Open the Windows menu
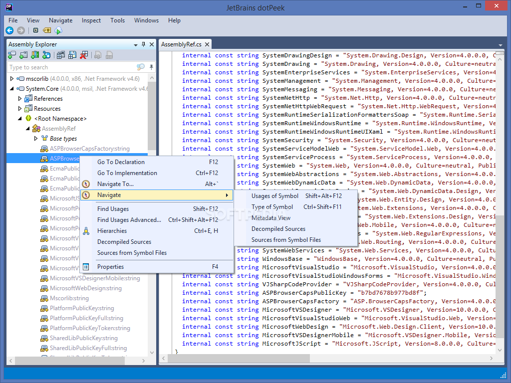Image resolution: width=511 pixels, height=383 pixels. click(146, 20)
